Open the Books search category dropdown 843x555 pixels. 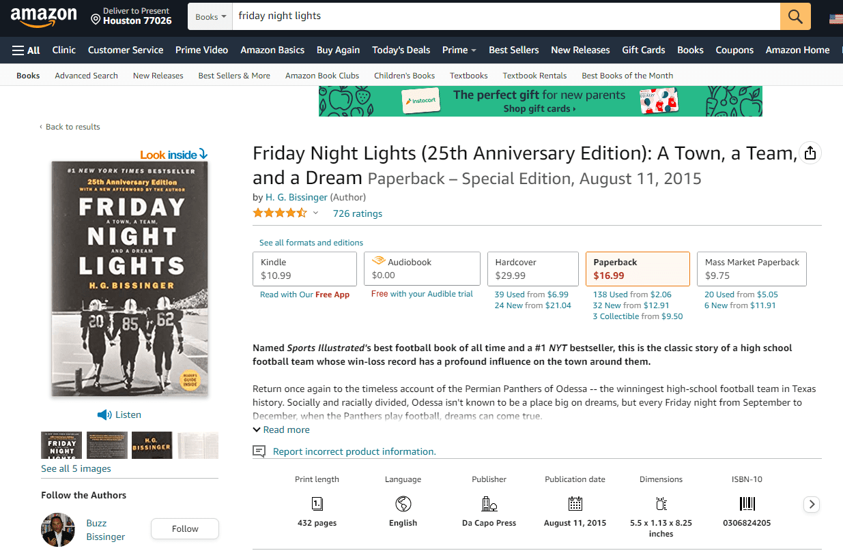(x=210, y=16)
